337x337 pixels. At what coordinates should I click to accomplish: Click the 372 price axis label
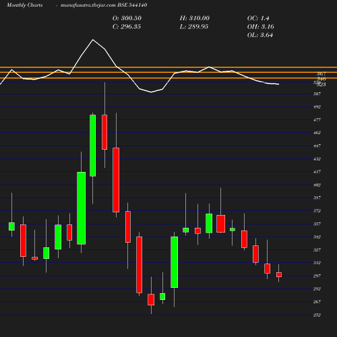pos(317,211)
